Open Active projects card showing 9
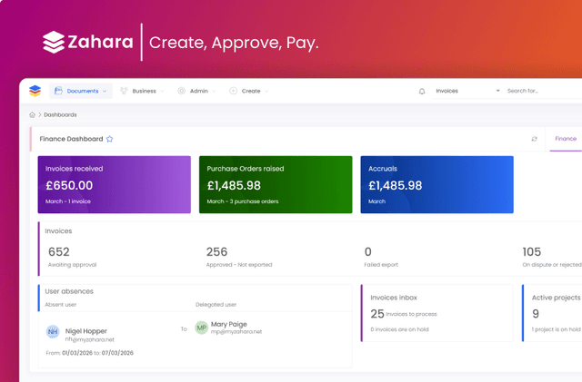 pyautogui.click(x=552, y=313)
